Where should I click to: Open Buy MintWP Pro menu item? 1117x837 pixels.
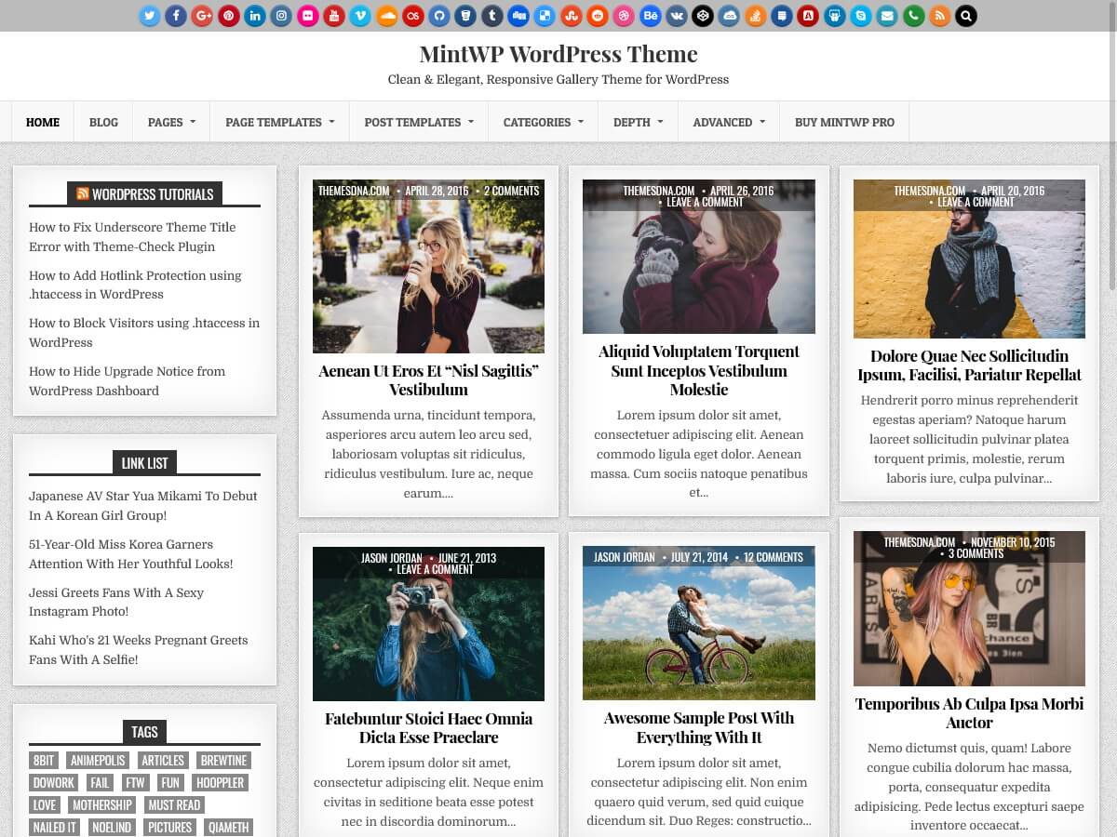pos(844,122)
